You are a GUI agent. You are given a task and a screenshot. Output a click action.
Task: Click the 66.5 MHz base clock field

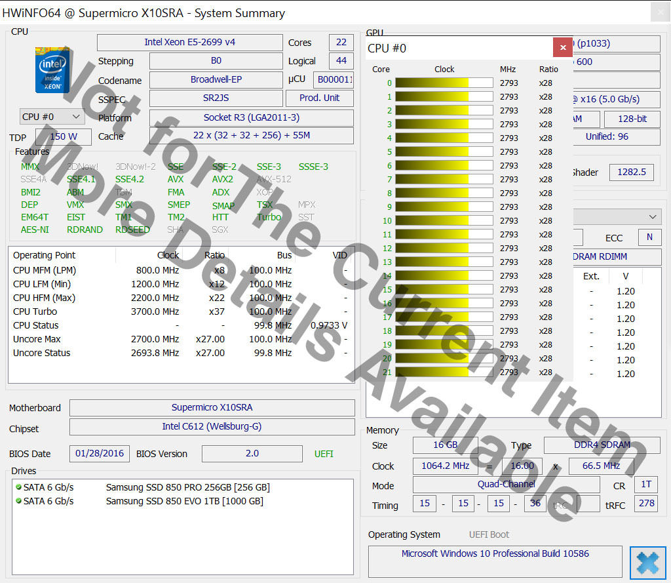click(601, 466)
